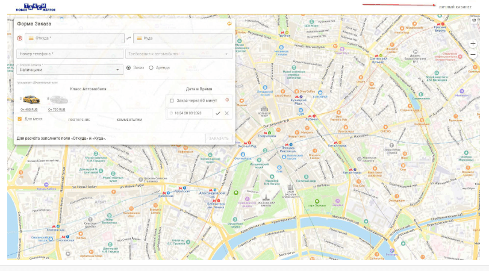Zoom out the map with the minus button
Viewport: 489px width, 271px height.
[473, 55]
